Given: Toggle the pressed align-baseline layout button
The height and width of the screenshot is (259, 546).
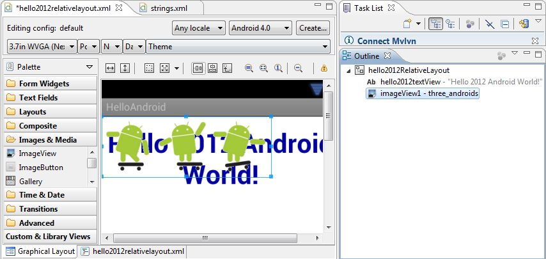Looking at the screenshot, I should coord(198,68).
